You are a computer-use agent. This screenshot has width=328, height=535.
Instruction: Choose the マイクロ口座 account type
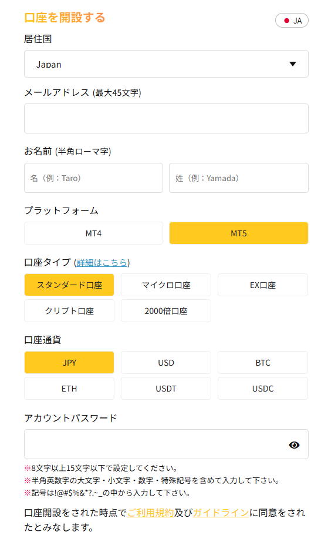pyautogui.click(x=166, y=285)
